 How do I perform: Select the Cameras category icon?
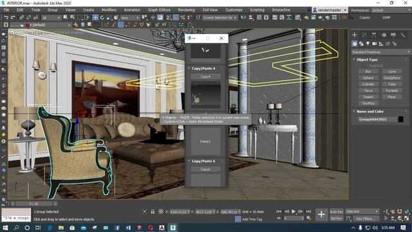pos(375,44)
